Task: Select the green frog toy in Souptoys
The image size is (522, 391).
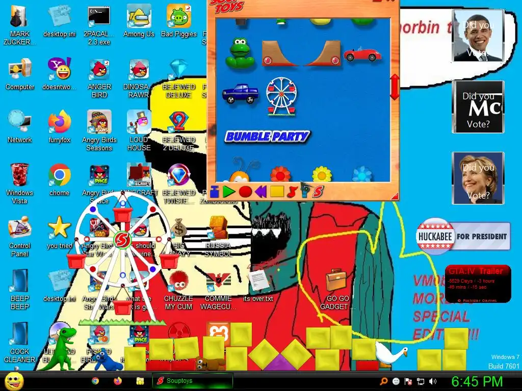Action: (x=240, y=53)
